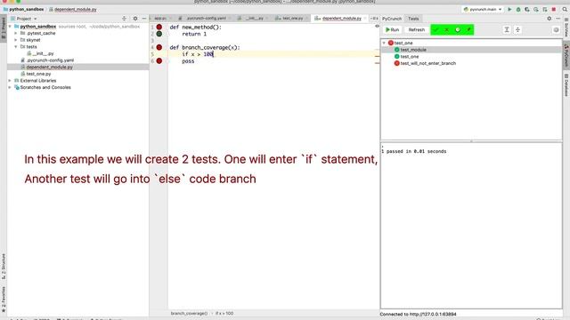Open Project tool window side tab
The width and height of the screenshot is (570, 320).
coord(4,28)
